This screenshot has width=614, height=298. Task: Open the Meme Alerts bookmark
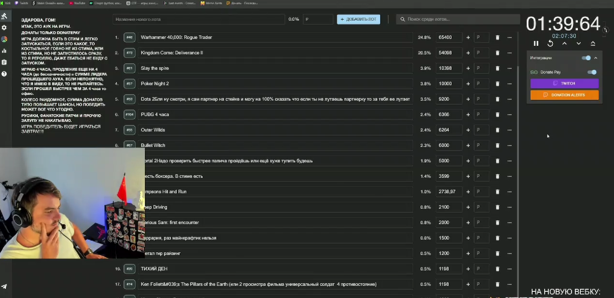click(x=212, y=3)
